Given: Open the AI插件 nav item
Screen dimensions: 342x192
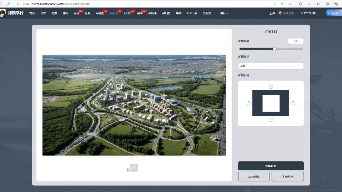Looking at the screenshot, I should 152,13.
